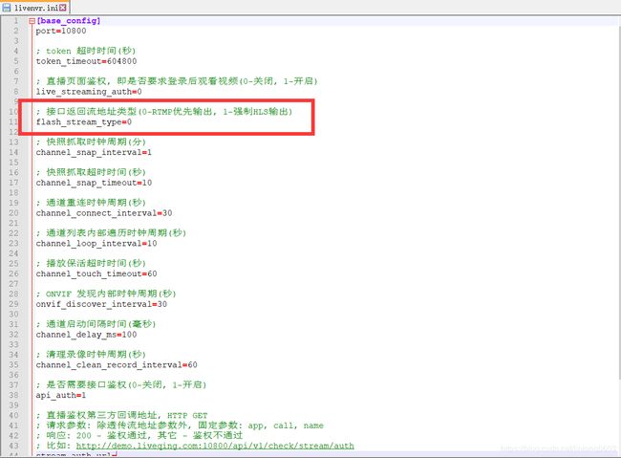Click the comment line '; 响应: 200 - 鉴权通过'
621x458 pixels.
[x=139, y=435]
